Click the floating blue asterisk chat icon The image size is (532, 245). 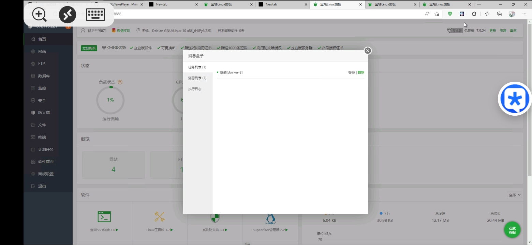[515, 99]
